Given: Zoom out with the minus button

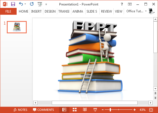Looking at the screenshot, I should pos(103,110).
